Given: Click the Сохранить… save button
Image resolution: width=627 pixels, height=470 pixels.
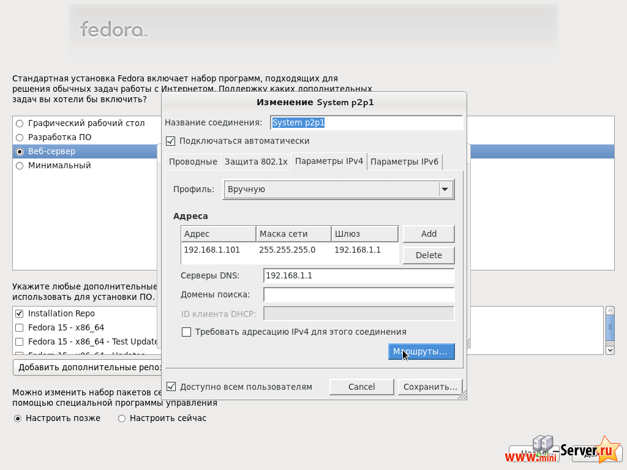Looking at the screenshot, I should [x=430, y=387].
